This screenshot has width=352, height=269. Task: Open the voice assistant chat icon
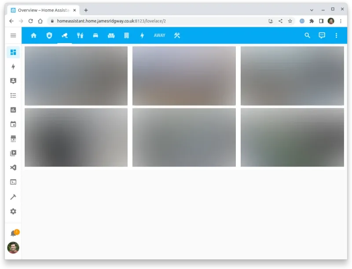322,36
